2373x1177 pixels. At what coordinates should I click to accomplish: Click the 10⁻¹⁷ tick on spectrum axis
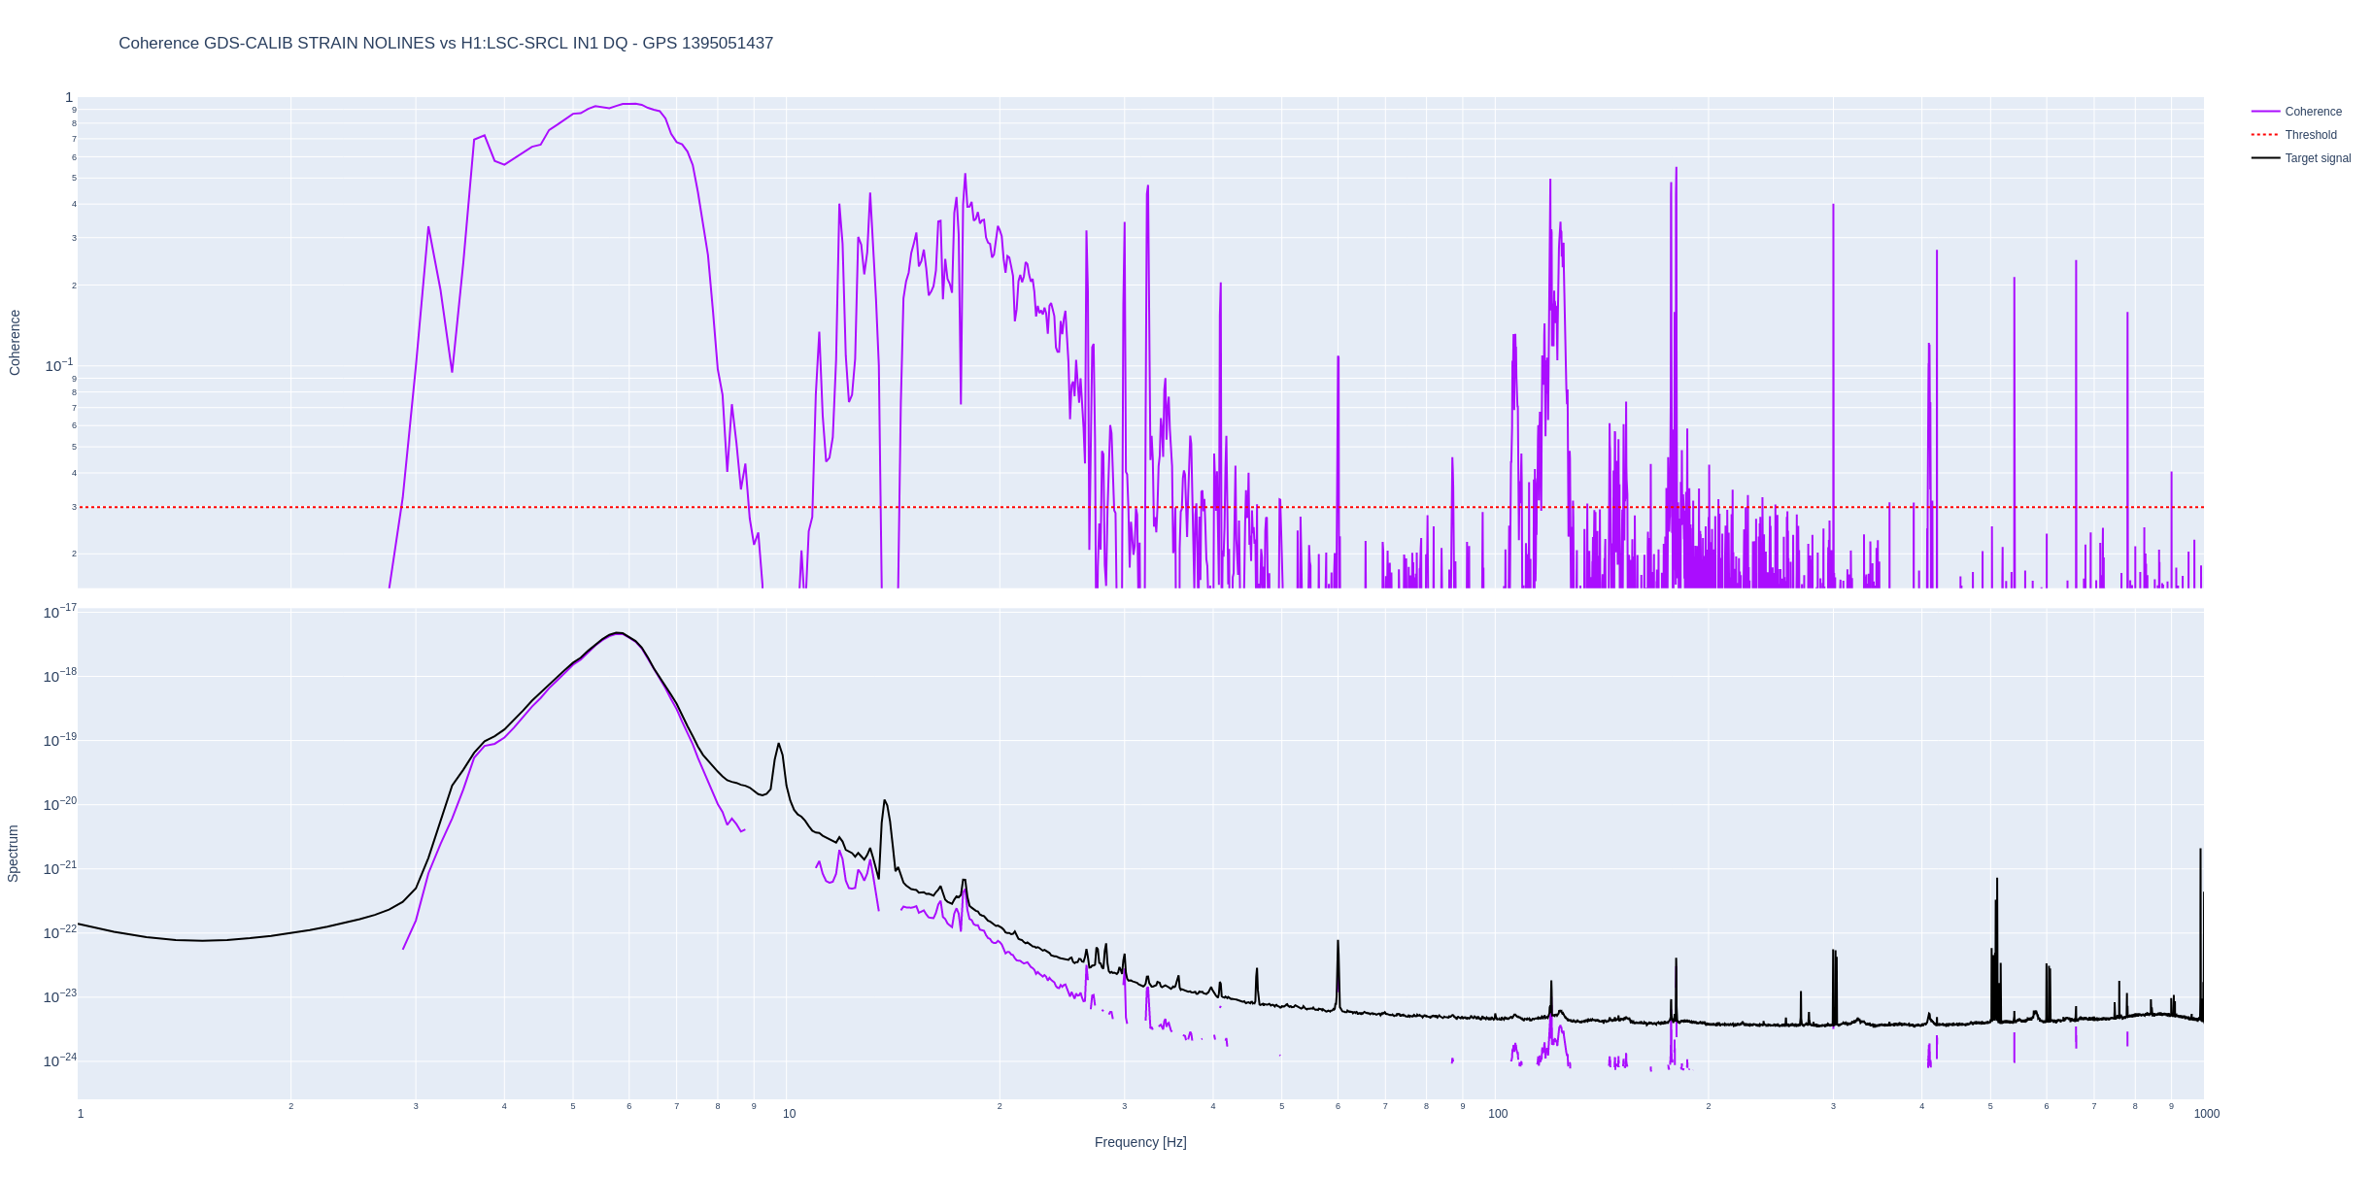click(x=59, y=612)
